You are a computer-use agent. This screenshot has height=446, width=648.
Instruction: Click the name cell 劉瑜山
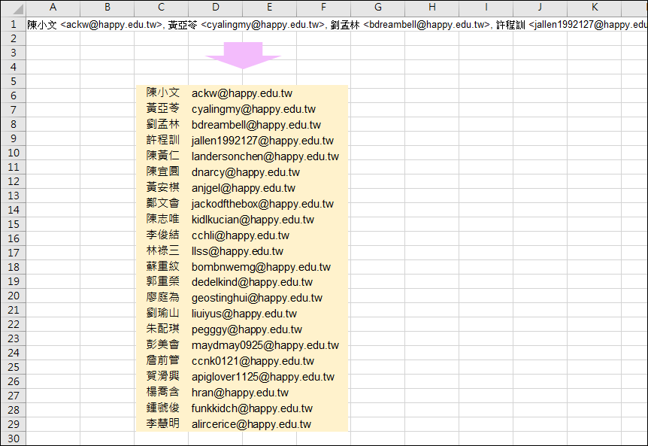(163, 312)
